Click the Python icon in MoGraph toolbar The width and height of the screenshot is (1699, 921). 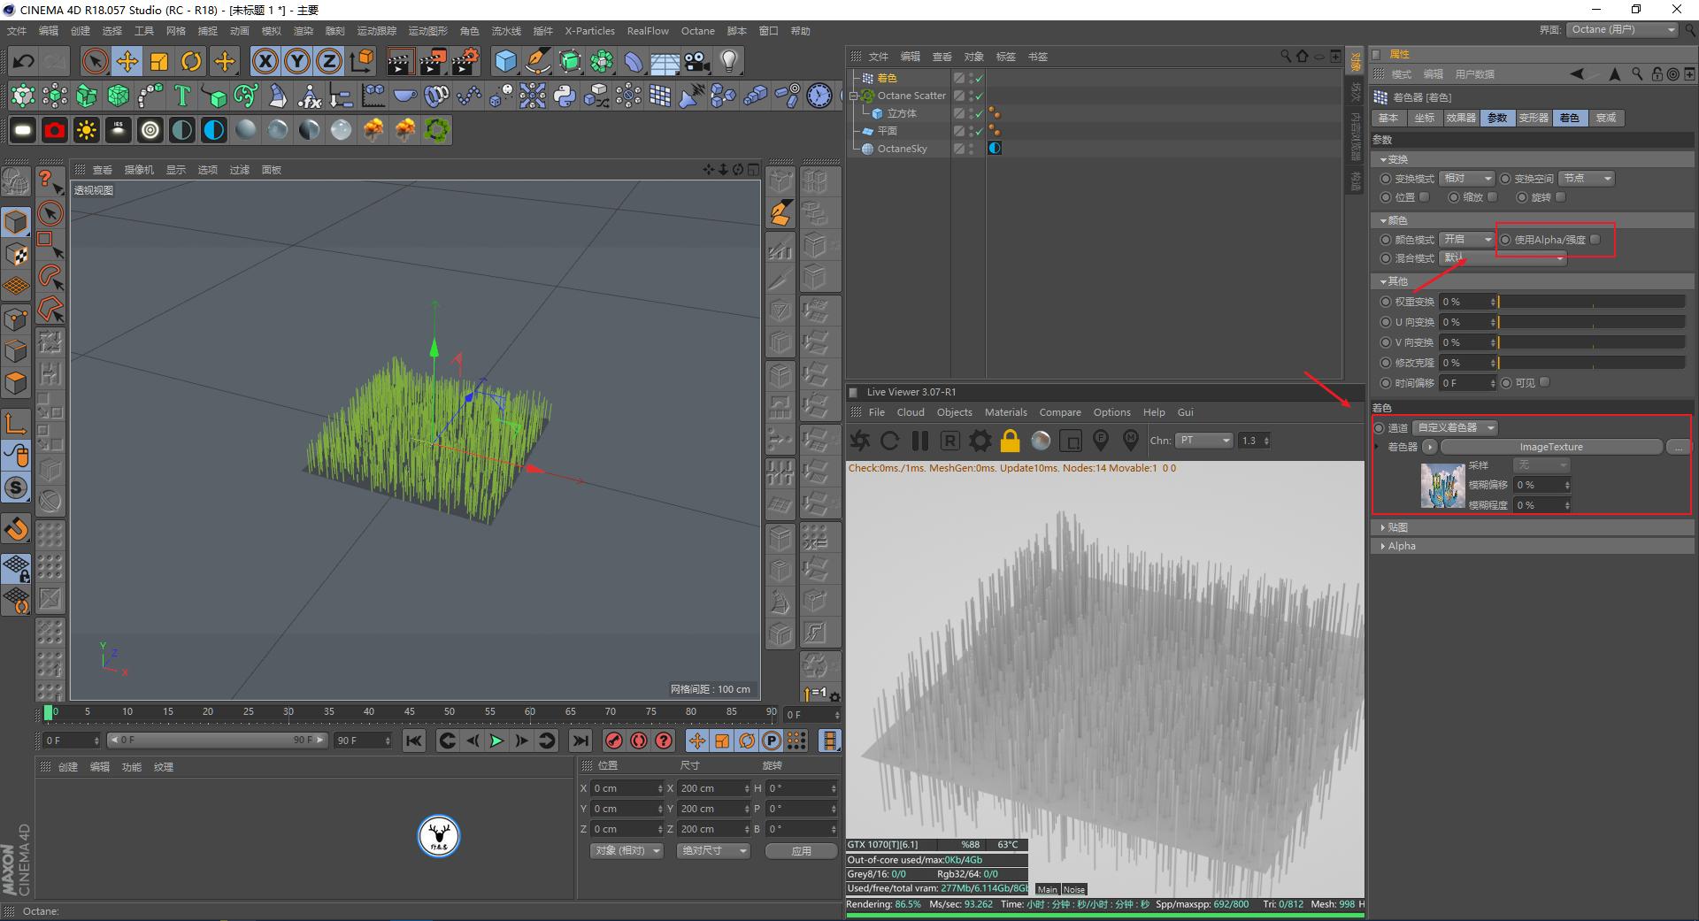click(x=565, y=96)
